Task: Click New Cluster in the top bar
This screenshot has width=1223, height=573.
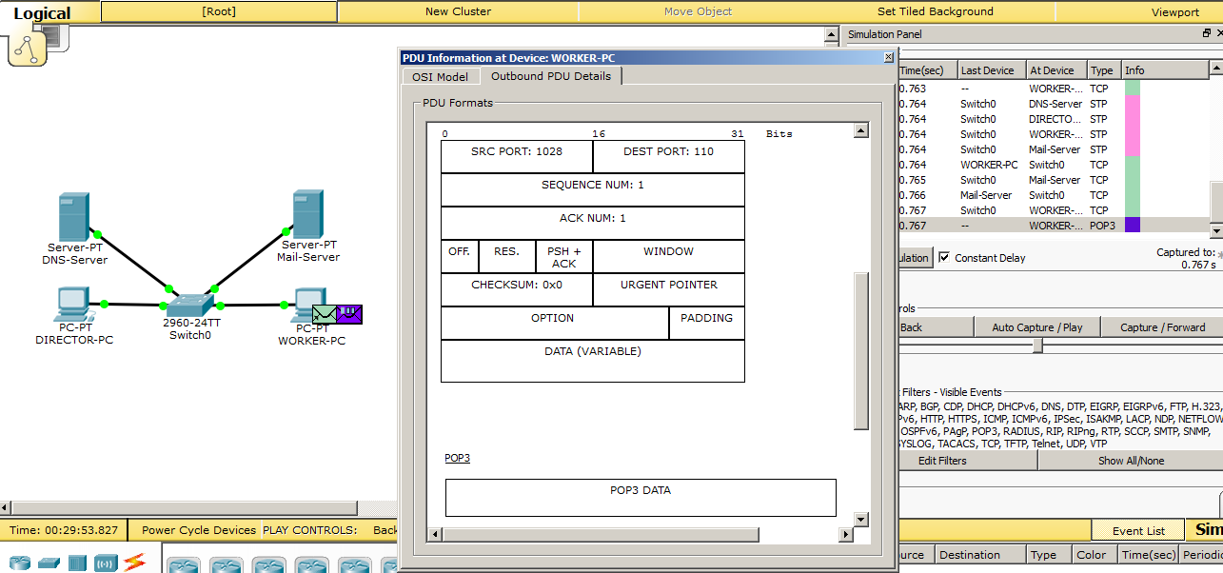Action: 458,11
